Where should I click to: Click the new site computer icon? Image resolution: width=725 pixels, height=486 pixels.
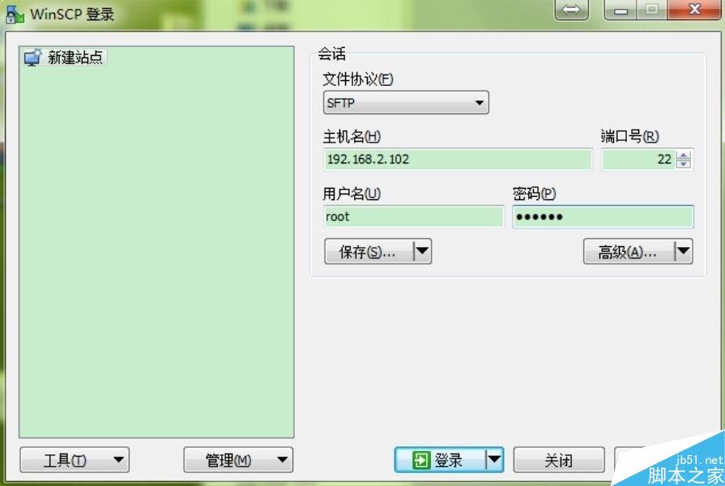coord(32,58)
